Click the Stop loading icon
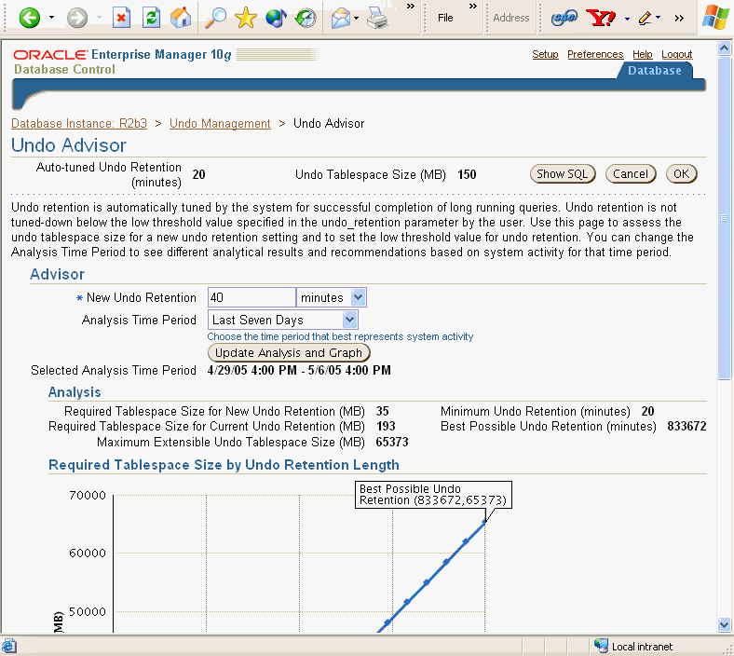This screenshot has height=656, width=734. click(x=121, y=18)
